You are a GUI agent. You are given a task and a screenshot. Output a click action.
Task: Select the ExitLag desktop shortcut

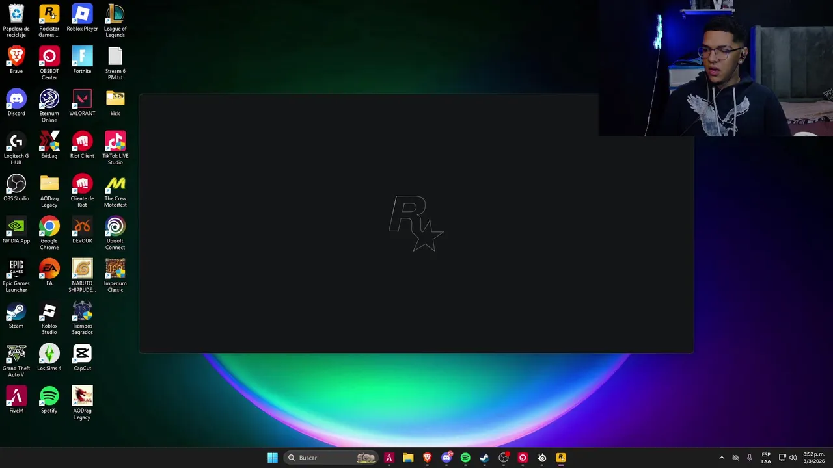[x=49, y=145]
